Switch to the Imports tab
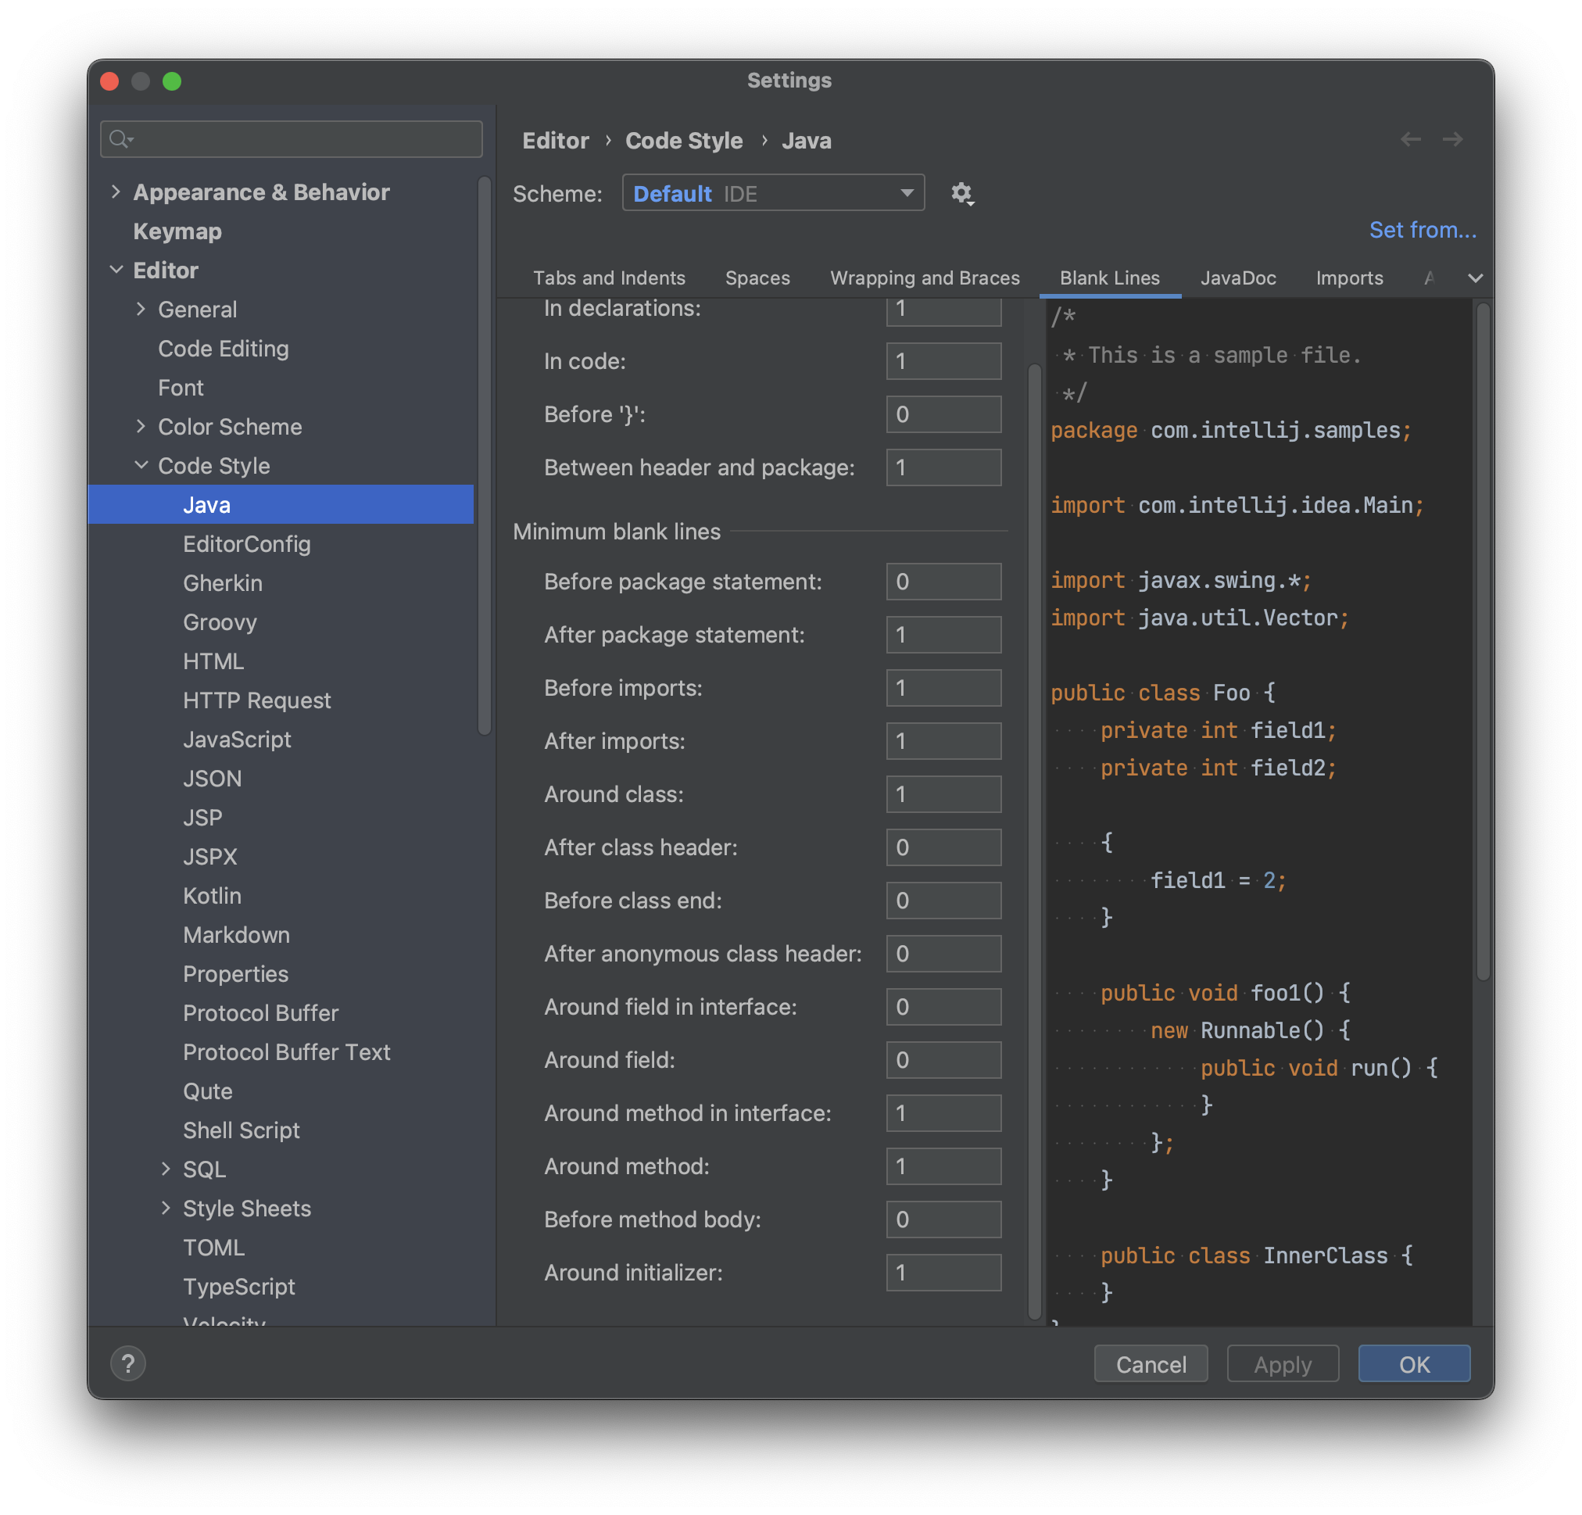The height and width of the screenshot is (1515, 1582). click(x=1349, y=278)
